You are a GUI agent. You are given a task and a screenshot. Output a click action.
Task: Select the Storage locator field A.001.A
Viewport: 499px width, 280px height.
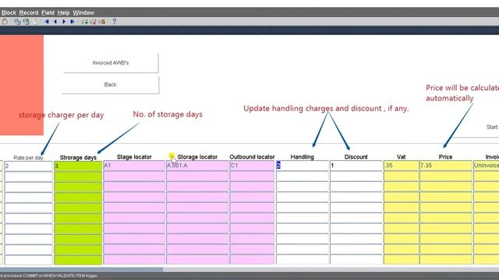pos(197,166)
